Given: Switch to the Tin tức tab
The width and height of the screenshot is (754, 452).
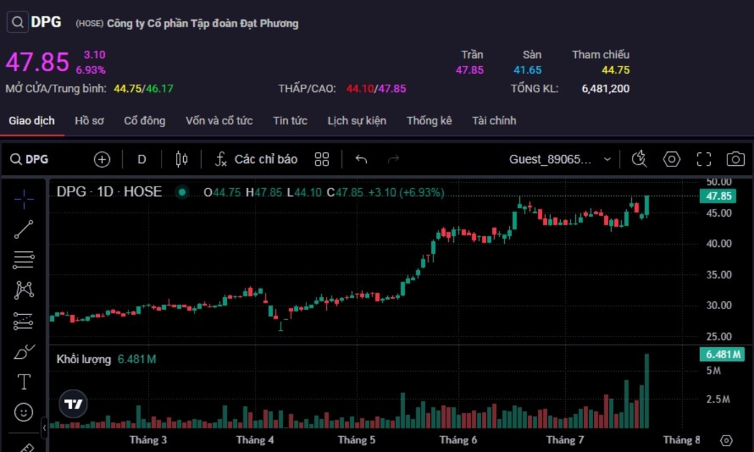Looking at the screenshot, I should (x=290, y=121).
